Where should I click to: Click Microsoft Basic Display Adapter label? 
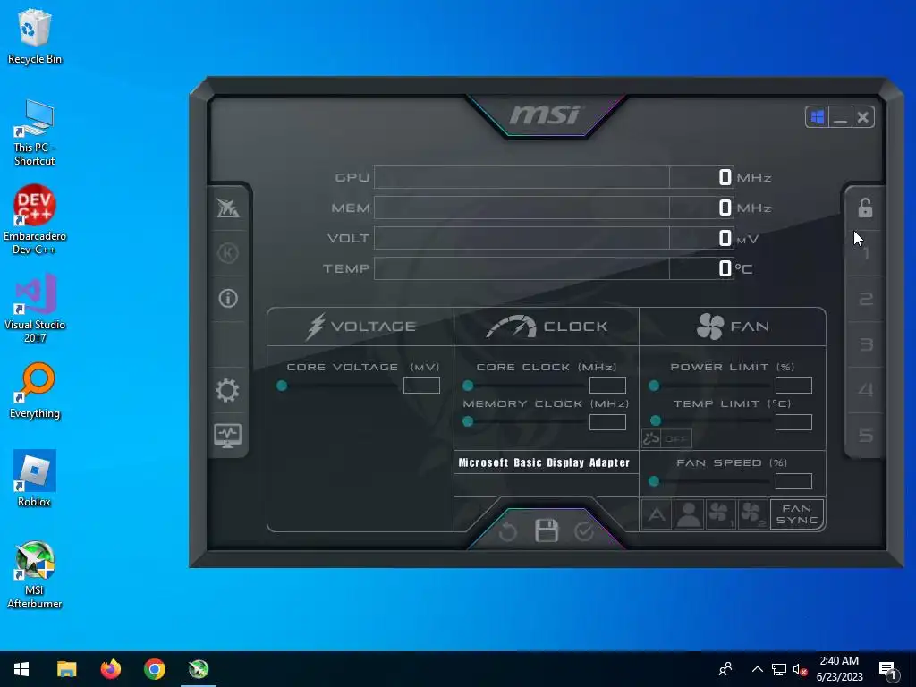pos(544,462)
